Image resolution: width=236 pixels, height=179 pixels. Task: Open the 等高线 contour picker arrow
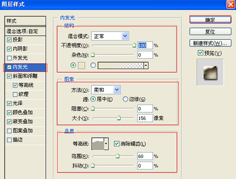click(x=106, y=144)
